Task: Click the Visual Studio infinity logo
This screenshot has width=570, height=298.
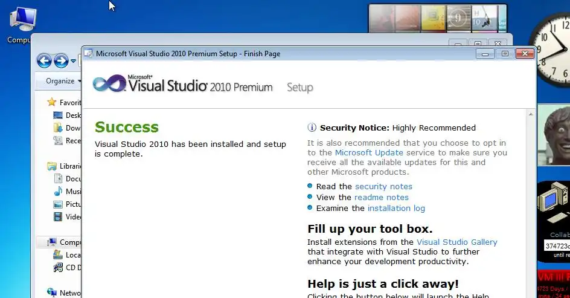Action: point(109,84)
